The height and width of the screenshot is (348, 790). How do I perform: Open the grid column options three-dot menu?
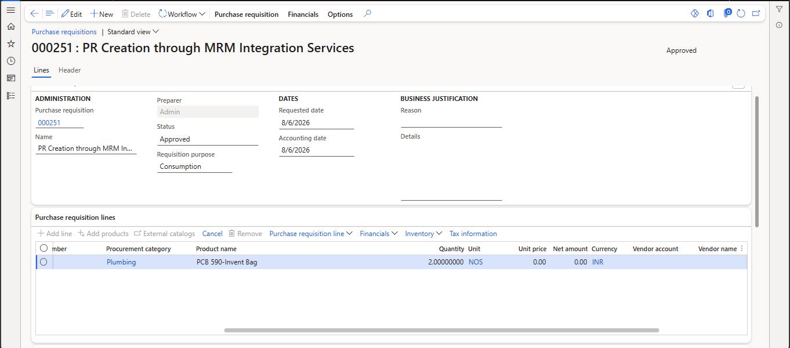(742, 249)
